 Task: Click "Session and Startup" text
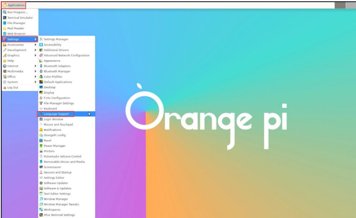57,172
